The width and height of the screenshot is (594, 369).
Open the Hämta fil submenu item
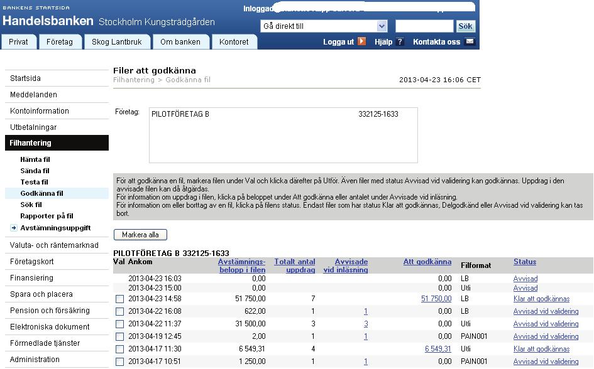coord(35,159)
